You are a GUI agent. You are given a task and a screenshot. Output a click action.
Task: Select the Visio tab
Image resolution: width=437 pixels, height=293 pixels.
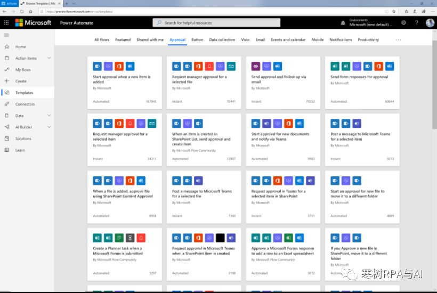click(245, 40)
